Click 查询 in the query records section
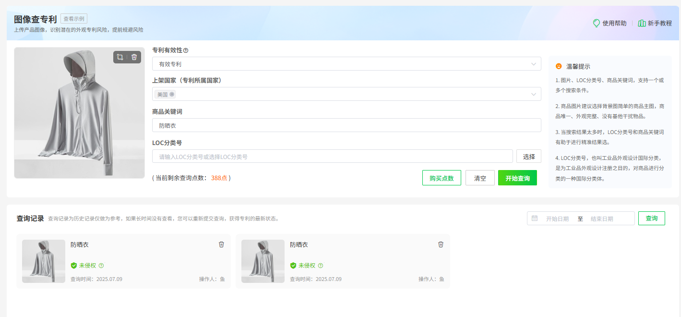 point(651,218)
